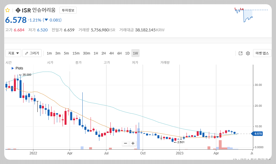276x164 pixels.
Task: Click the 저가 6.520 low value
Action: tap(38, 30)
